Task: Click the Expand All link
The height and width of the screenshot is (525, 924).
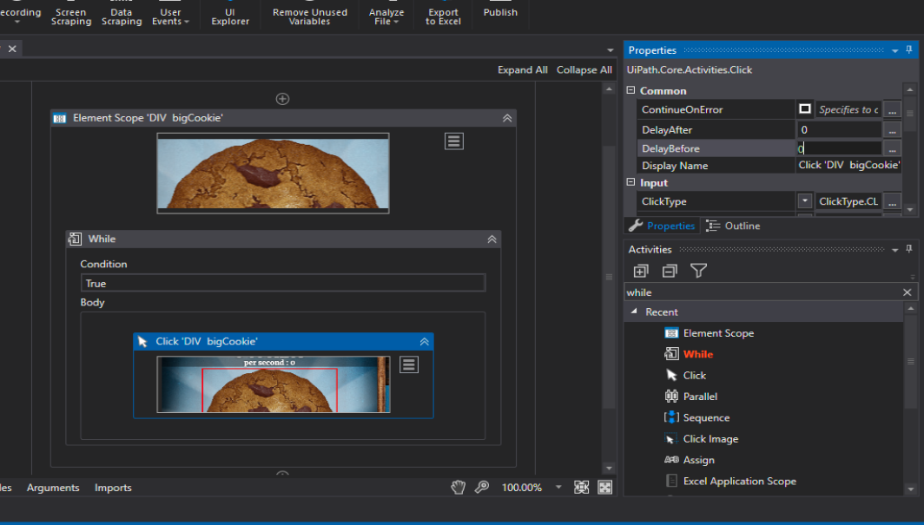Action: (522, 70)
